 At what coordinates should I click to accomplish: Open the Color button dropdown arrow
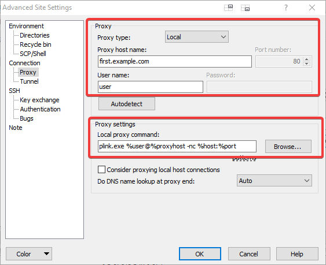pos(46,253)
